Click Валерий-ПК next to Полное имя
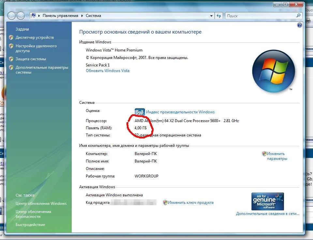Viewport: 313px width, 240px height. click(146, 161)
